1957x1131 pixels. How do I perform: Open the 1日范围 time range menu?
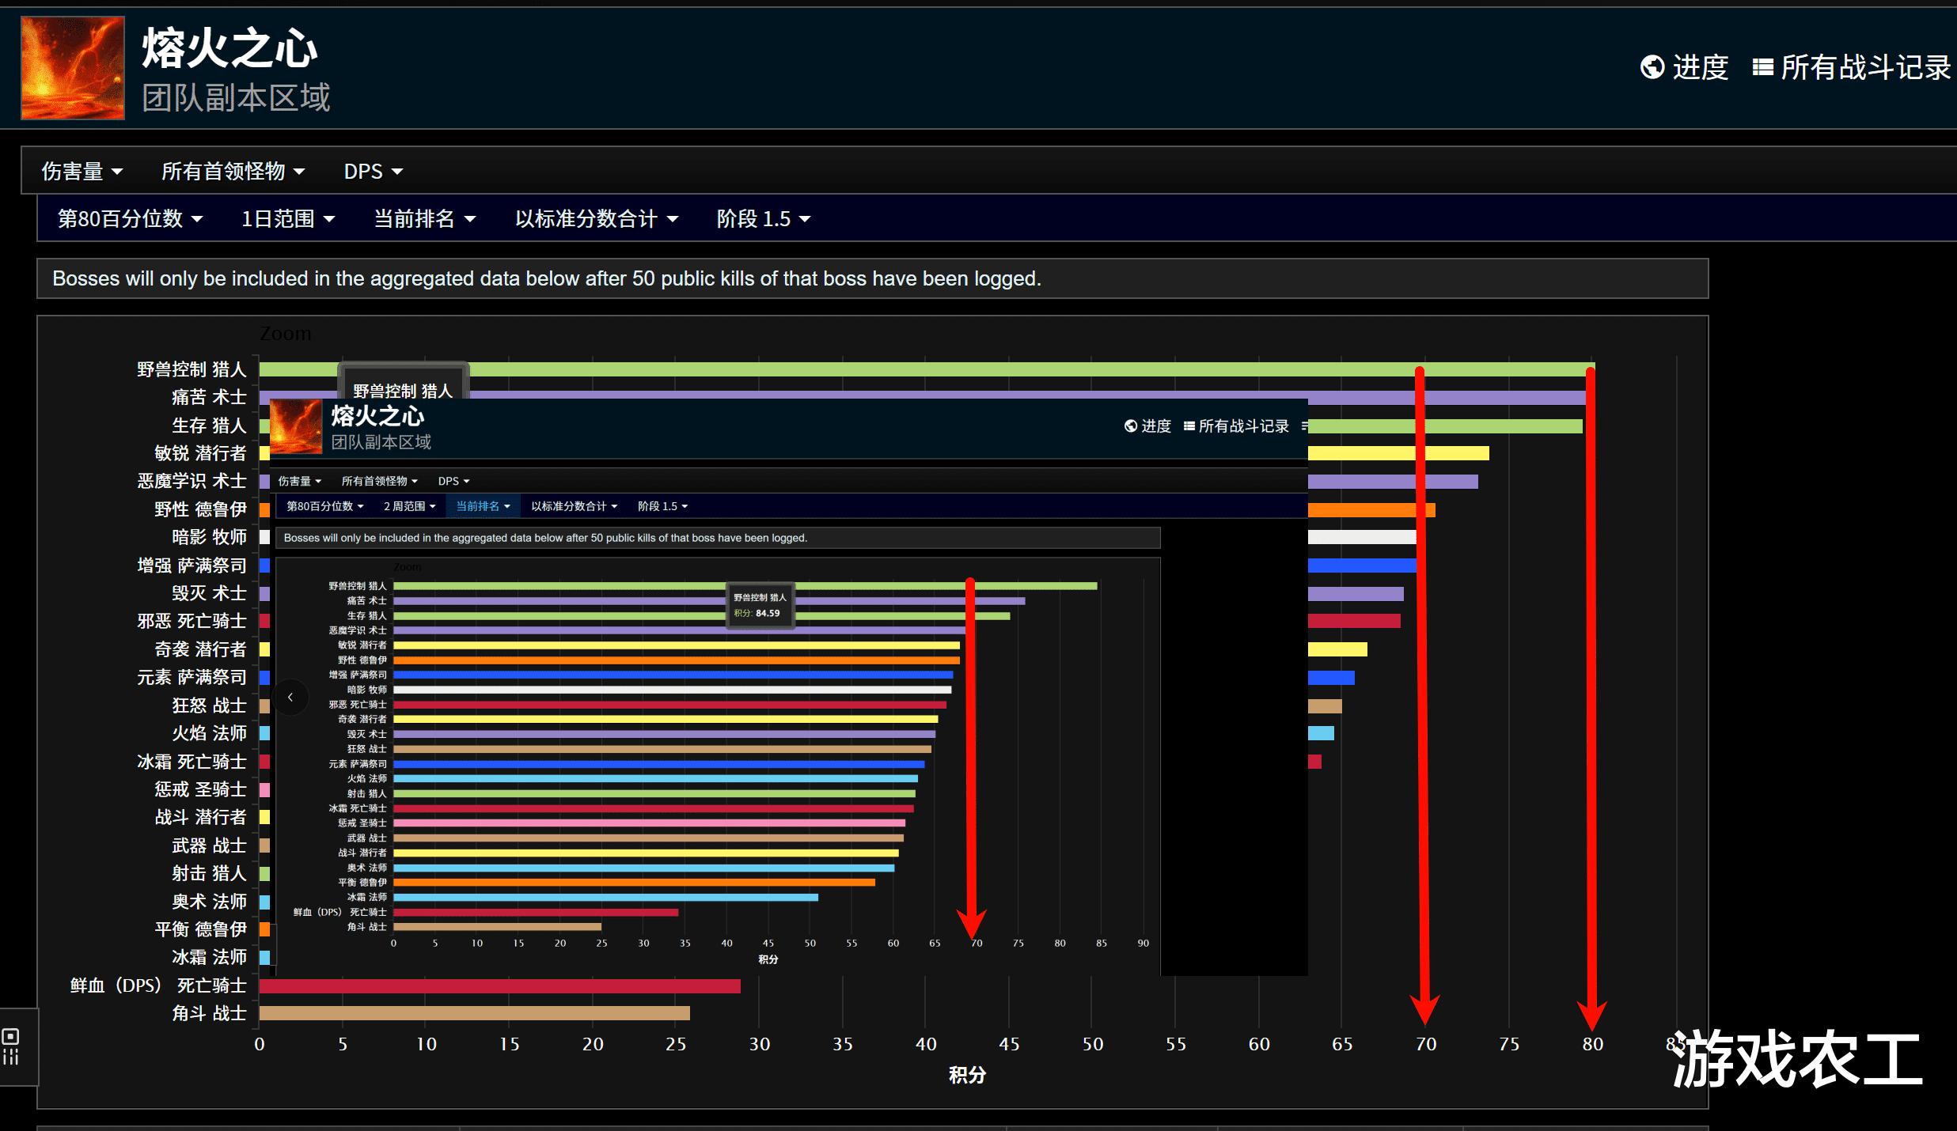[287, 218]
